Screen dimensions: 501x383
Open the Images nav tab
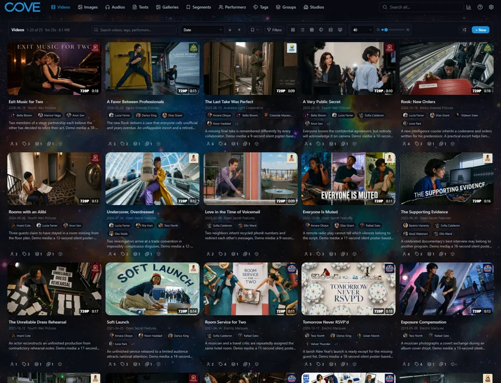click(88, 7)
